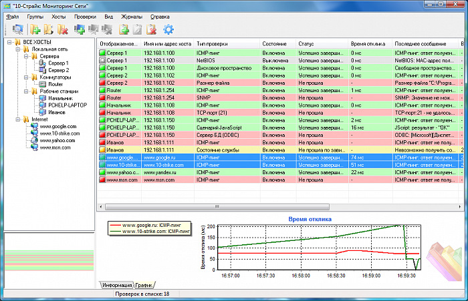
Task: Select www.yahoo.com host in tree
Action: click(59, 140)
